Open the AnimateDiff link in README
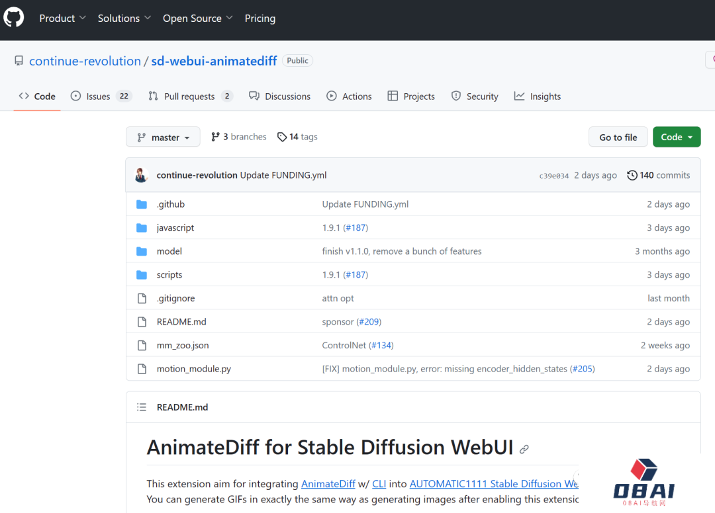The height and width of the screenshot is (513, 715). pyautogui.click(x=328, y=484)
